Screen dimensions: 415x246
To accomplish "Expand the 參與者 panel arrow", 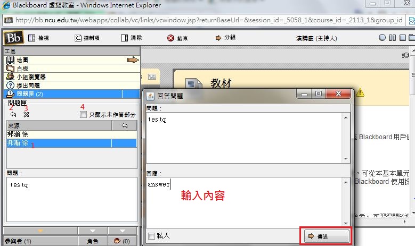I will pyautogui.click(x=39, y=231).
